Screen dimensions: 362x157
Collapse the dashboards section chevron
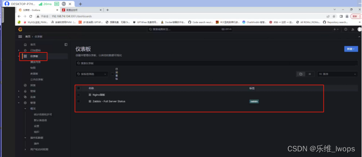[19, 56]
